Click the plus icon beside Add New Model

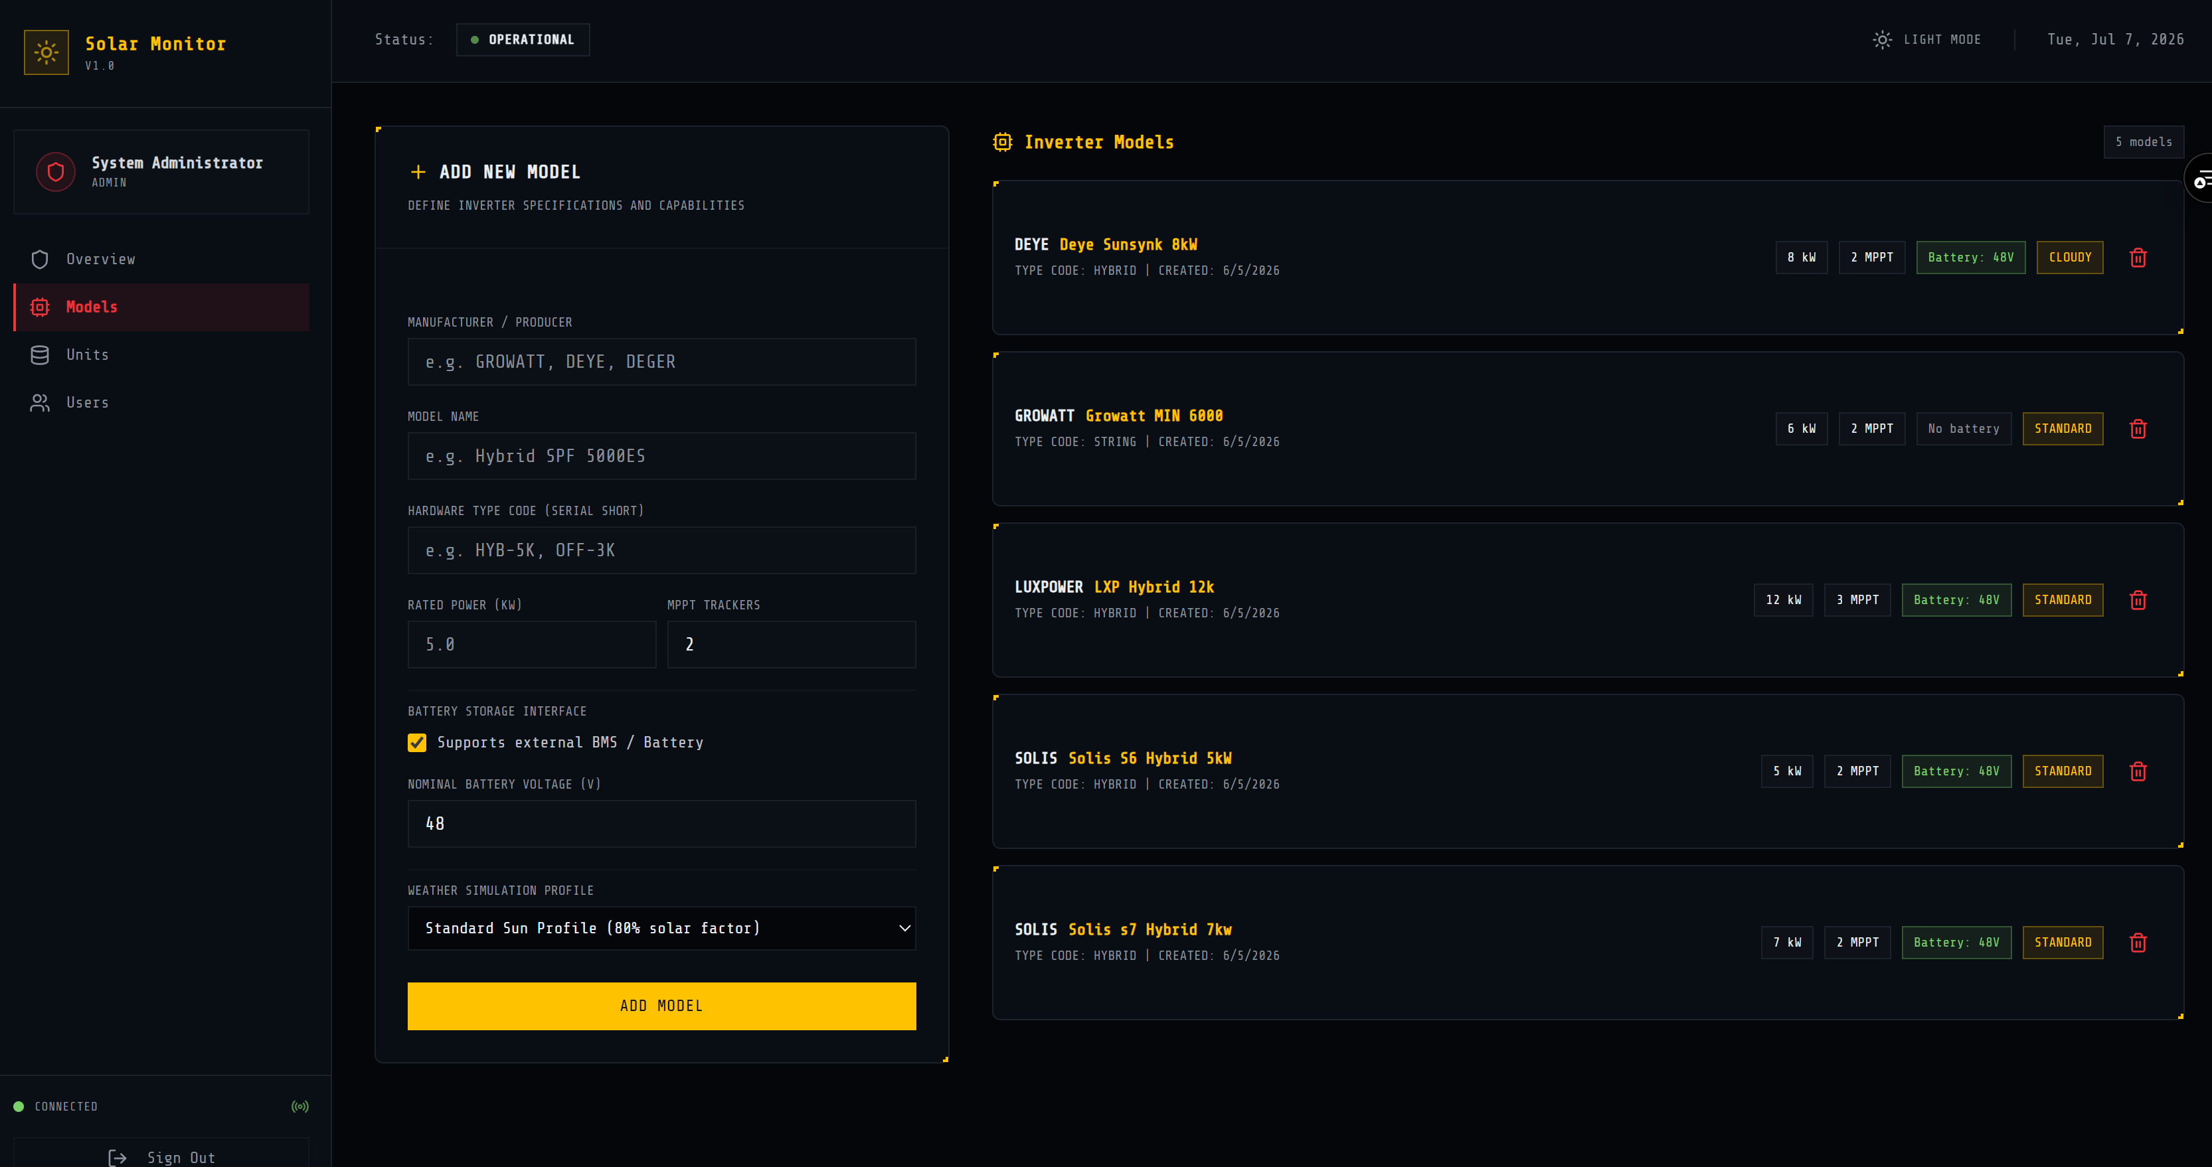418,172
